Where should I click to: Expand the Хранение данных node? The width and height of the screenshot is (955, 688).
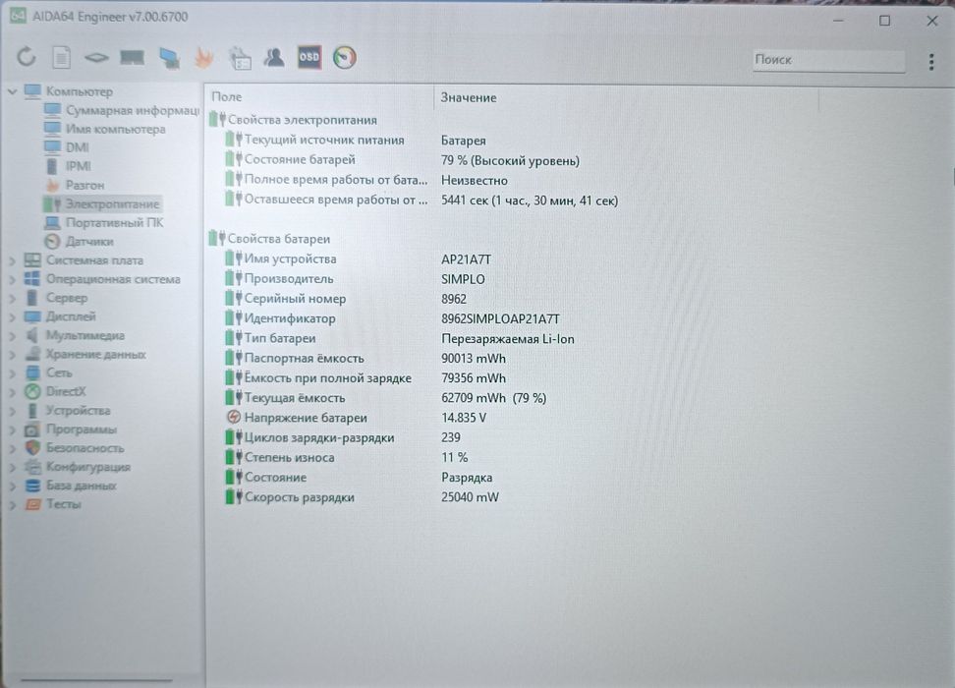(x=12, y=355)
